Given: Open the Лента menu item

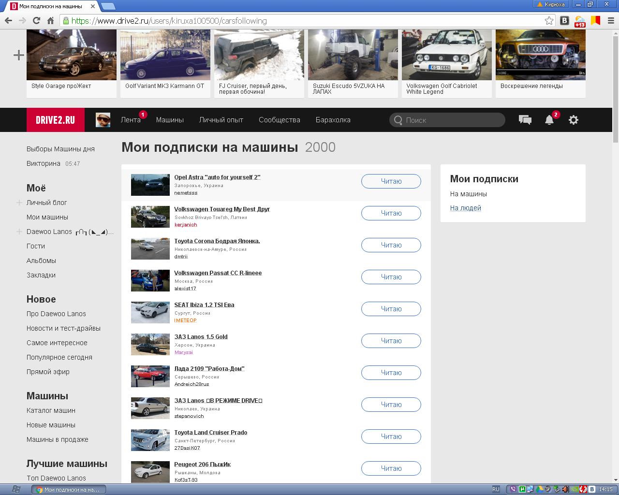Looking at the screenshot, I should [x=131, y=120].
